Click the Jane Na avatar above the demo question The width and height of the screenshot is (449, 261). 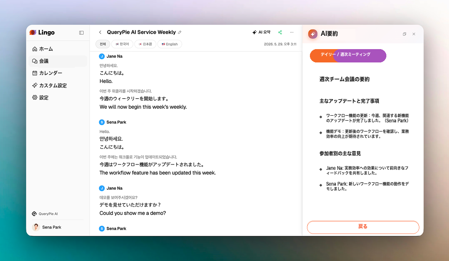tap(101, 188)
